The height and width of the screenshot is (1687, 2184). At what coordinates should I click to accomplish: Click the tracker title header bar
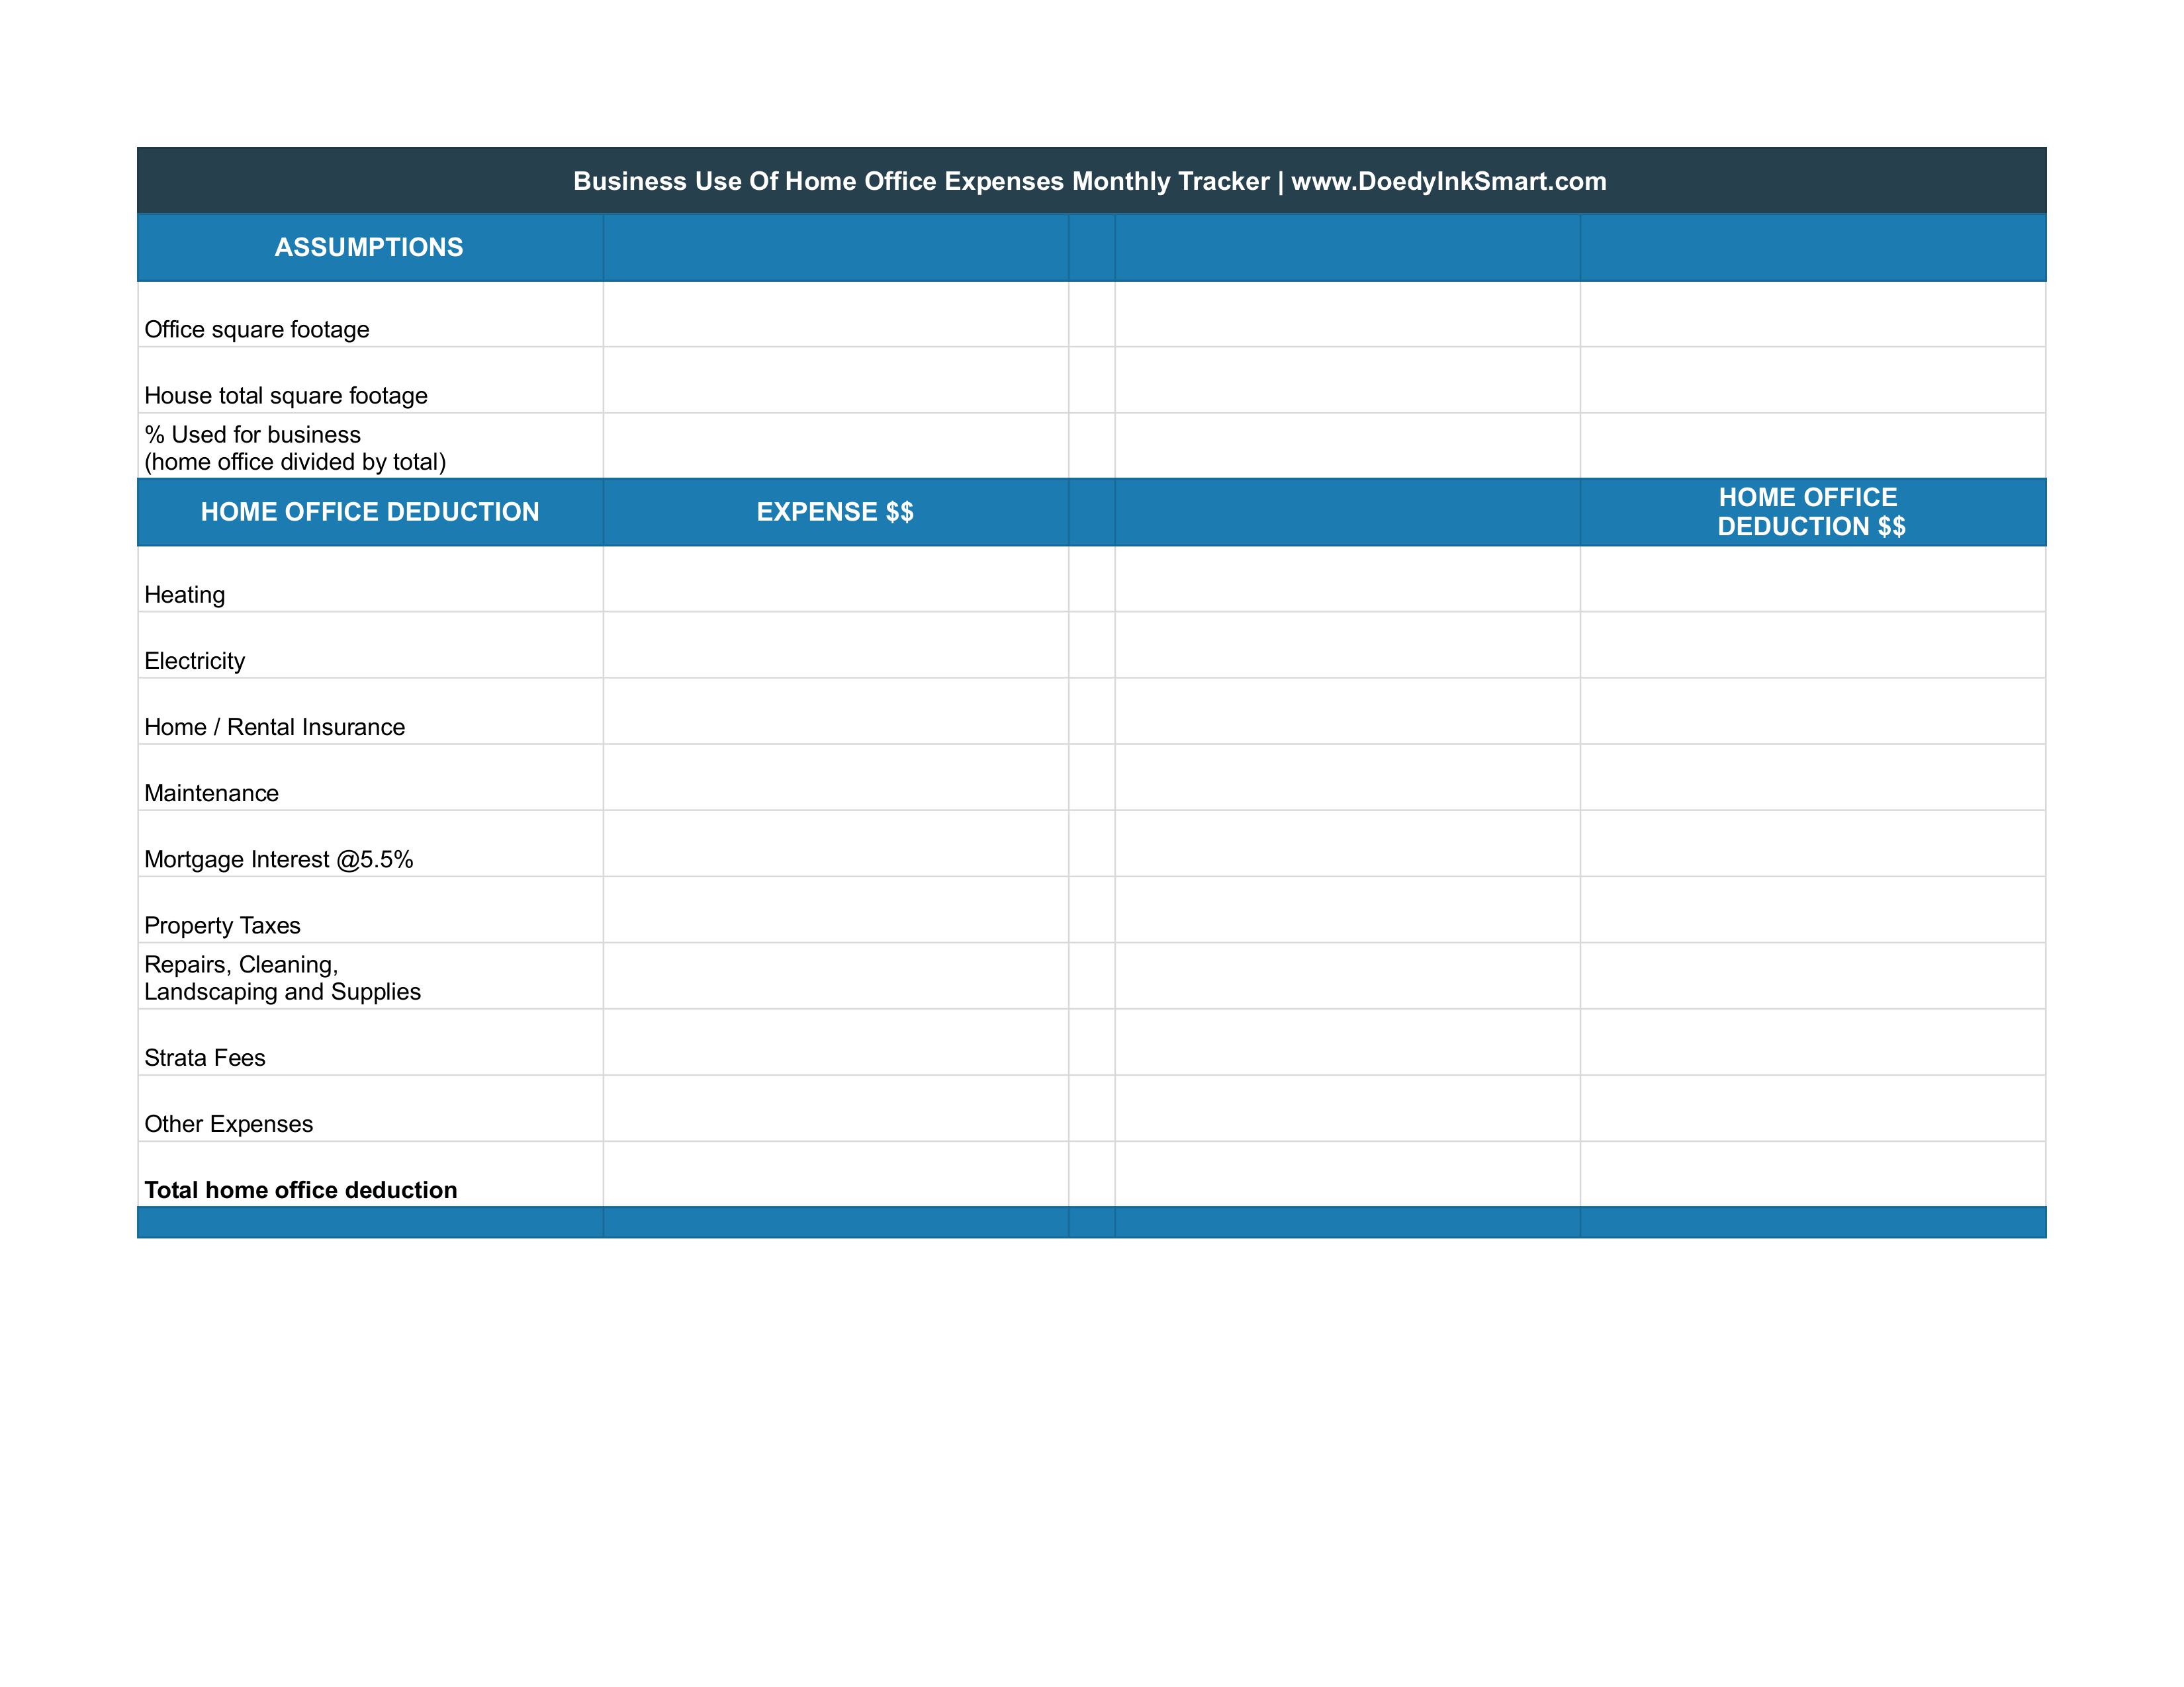1090,181
